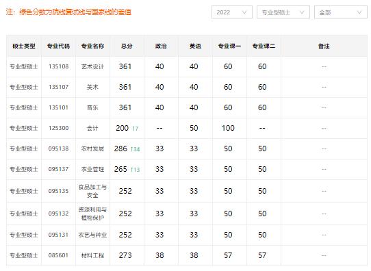Click the 硕士类型 column header
The height and width of the screenshot is (271, 371).
pos(24,46)
